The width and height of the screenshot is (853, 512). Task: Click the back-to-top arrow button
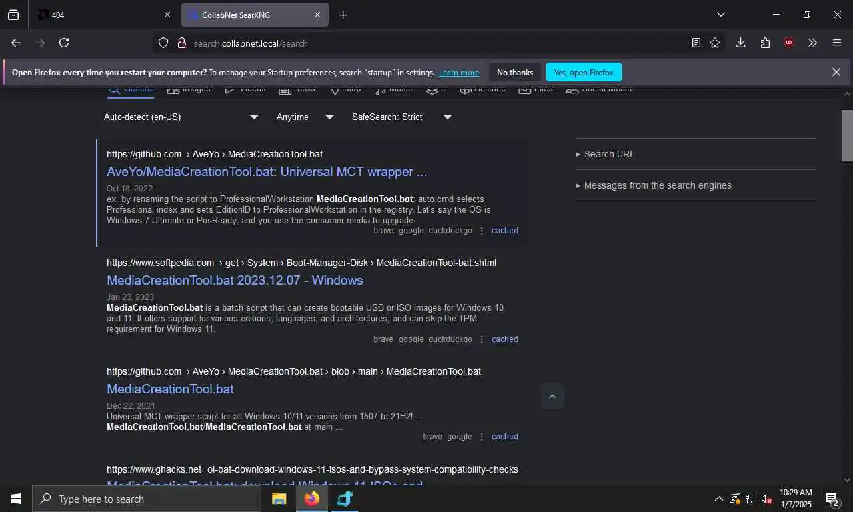[552, 396]
